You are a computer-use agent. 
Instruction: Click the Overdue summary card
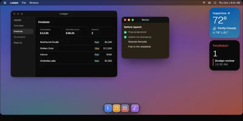(102, 32)
